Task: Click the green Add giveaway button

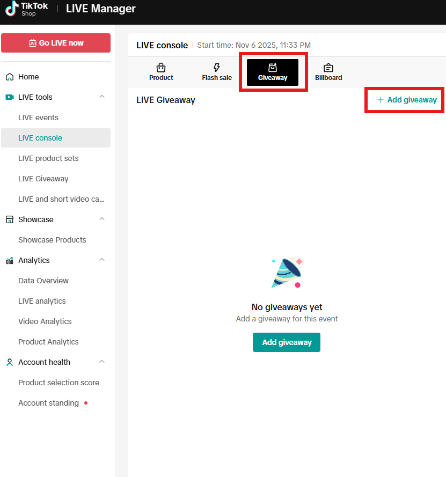Action: click(287, 342)
